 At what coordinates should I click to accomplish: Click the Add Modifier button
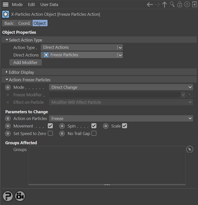pos(26,62)
